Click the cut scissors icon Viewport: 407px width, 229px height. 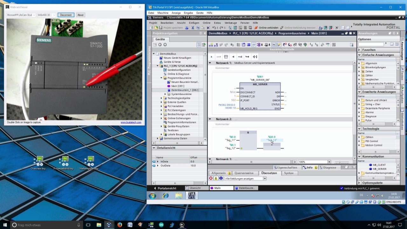coord(193,28)
